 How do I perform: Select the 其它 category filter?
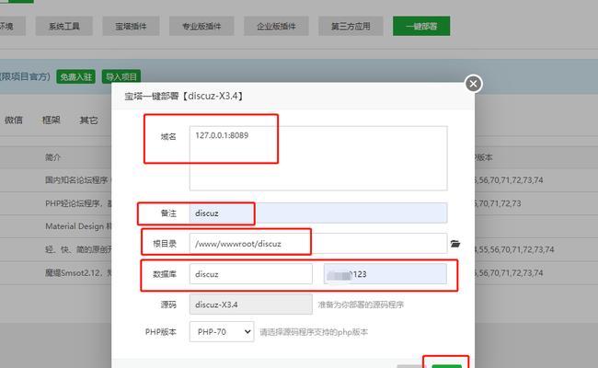[x=88, y=121]
